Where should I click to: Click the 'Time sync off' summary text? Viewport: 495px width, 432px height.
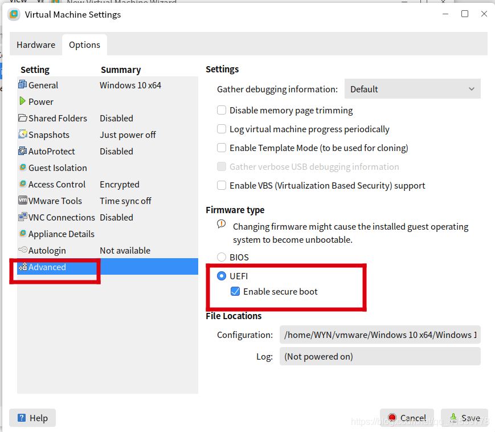(x=126, y=201)
